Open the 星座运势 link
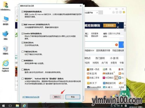This screenshot has width=145, height=108. (x=95, y=36)
